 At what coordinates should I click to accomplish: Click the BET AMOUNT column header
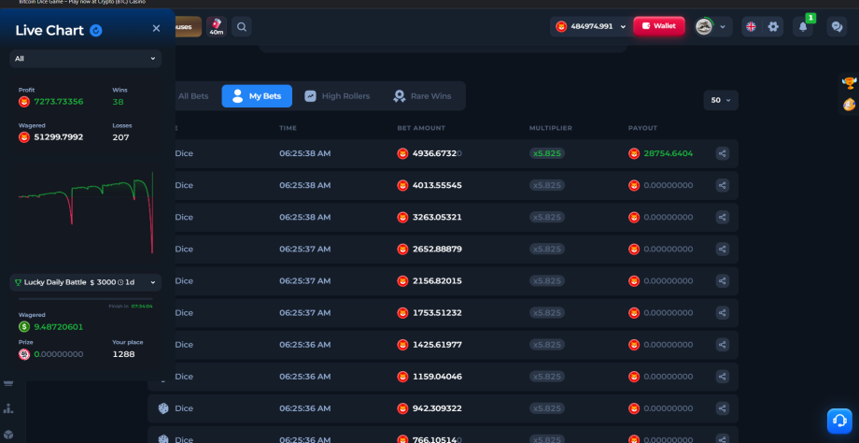(x=421, y=128)
